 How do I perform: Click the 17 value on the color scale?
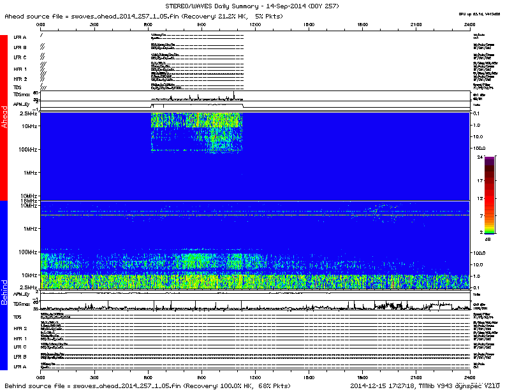479,181
